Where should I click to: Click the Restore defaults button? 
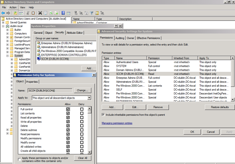(220, 107)
